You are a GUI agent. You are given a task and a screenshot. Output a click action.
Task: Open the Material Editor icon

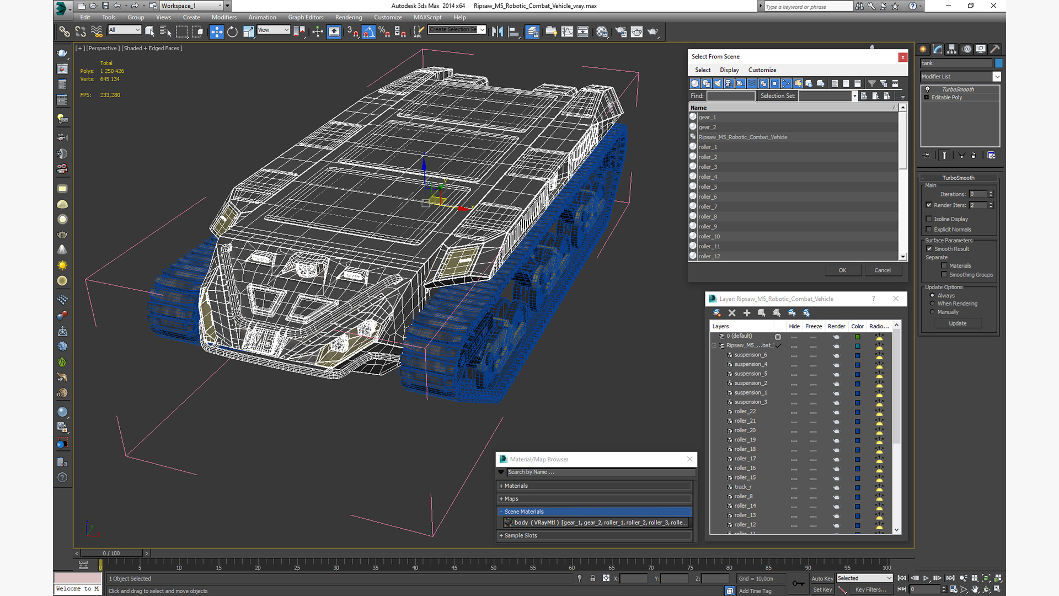click(602, 32)
